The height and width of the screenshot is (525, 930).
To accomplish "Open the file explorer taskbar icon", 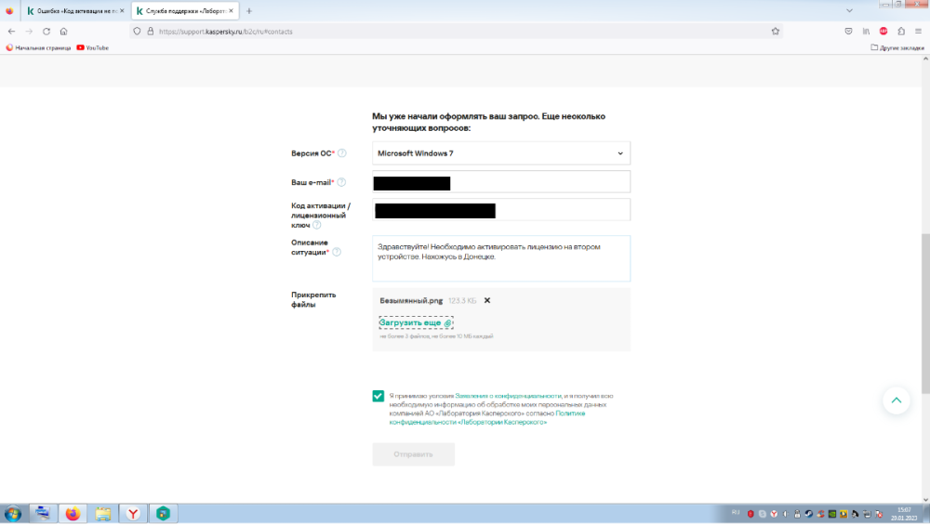I will pos(102,514).
